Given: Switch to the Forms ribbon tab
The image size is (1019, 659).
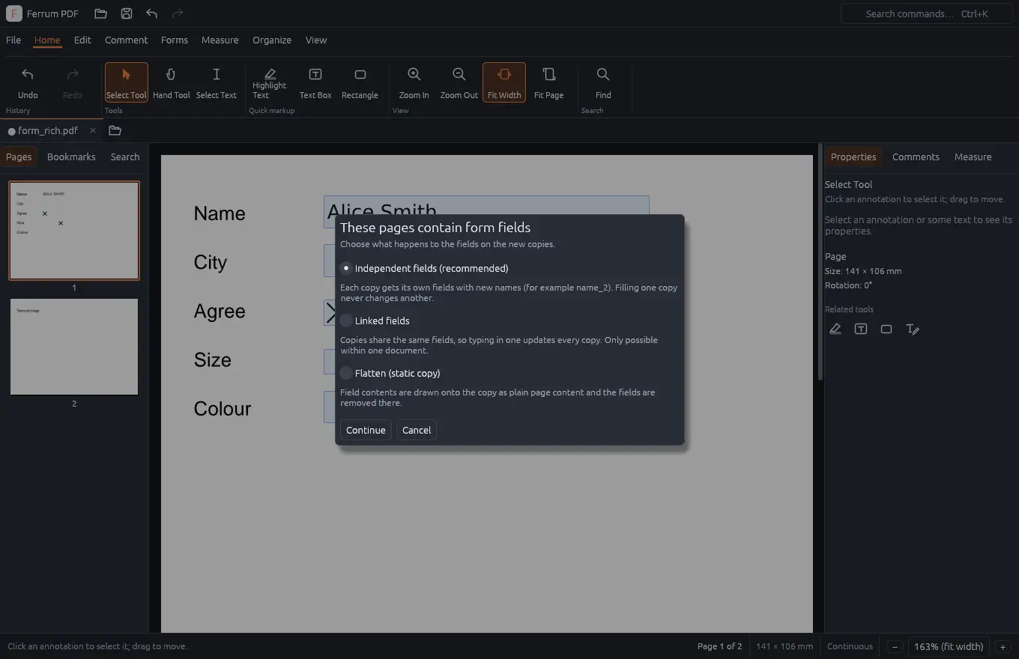Looking at the screenshot, I should (x=175, y=40).
